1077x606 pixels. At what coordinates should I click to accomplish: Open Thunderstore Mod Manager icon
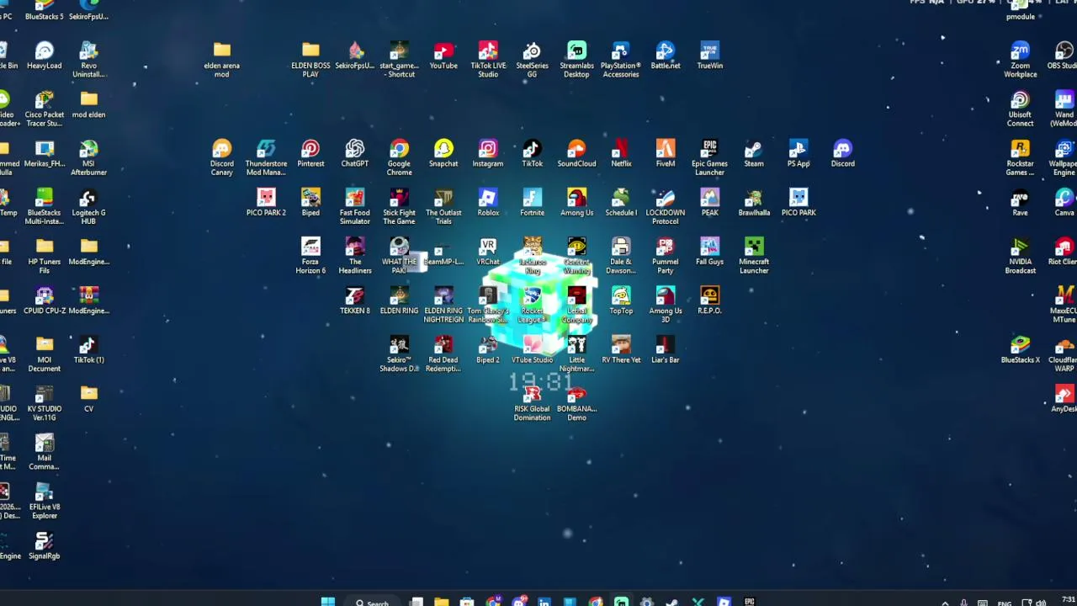pyautogui.click(x=266, y=157)
